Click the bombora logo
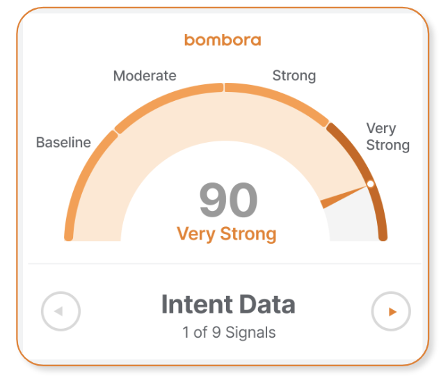Screen dimensions: 441x383 pyautogui.click(x=223, y=40)
